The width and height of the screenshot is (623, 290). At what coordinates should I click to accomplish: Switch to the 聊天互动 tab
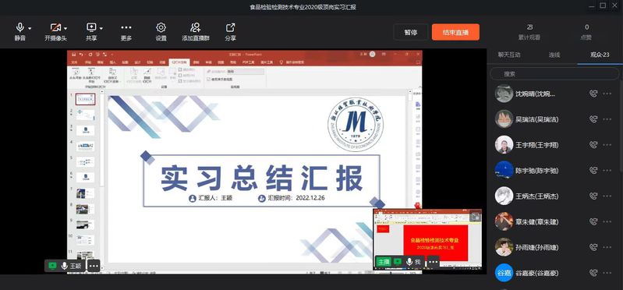point(509,55)
